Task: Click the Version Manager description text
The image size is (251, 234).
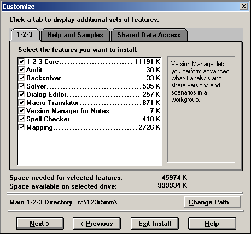Action: (x=200, y=81)
